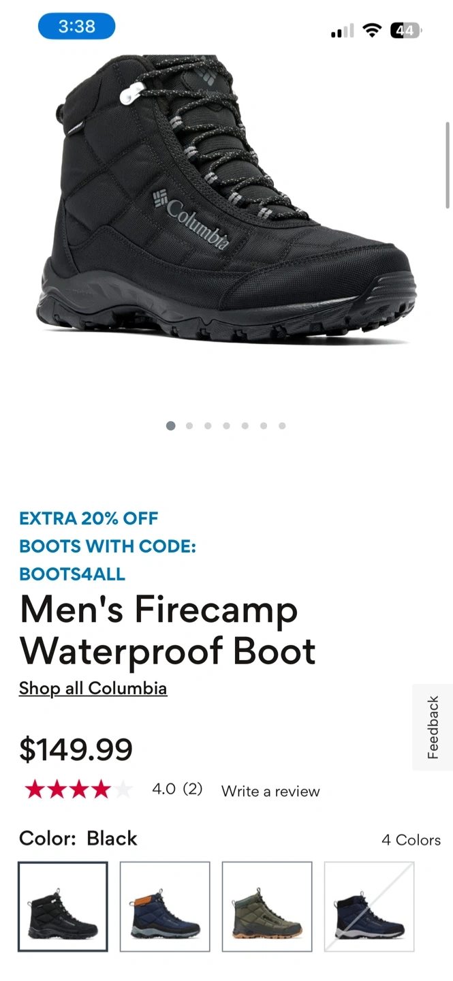453x981 pixels.
Task: Tap the 3:38 time pill in status bar
Action: point(76,27)
